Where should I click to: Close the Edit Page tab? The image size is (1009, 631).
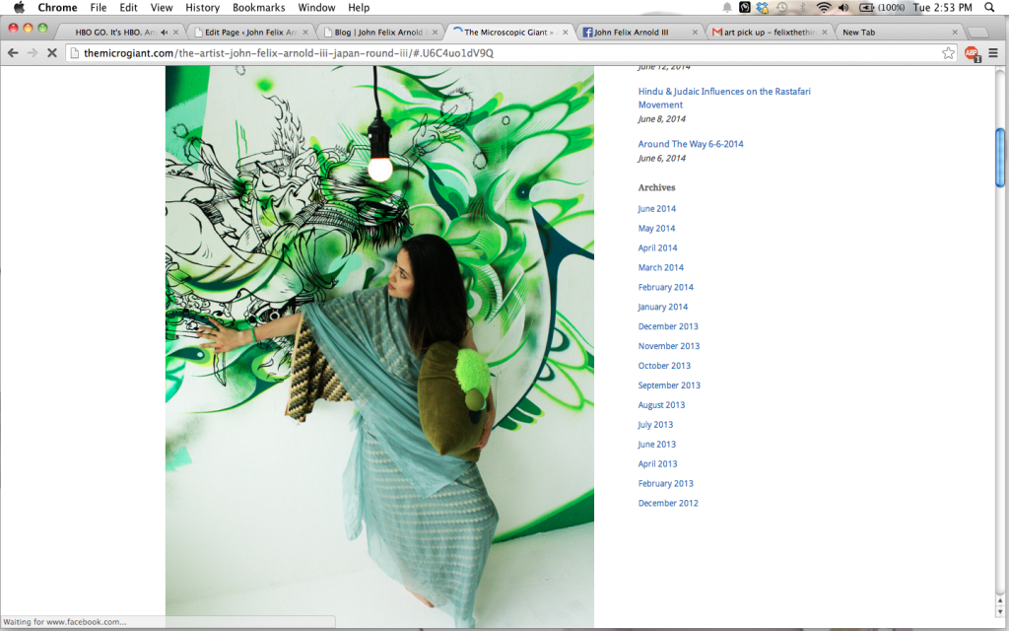point(305,33)
